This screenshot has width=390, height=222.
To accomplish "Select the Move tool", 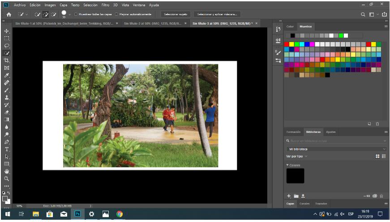I will pyautogui.click(x=7, y=31).
